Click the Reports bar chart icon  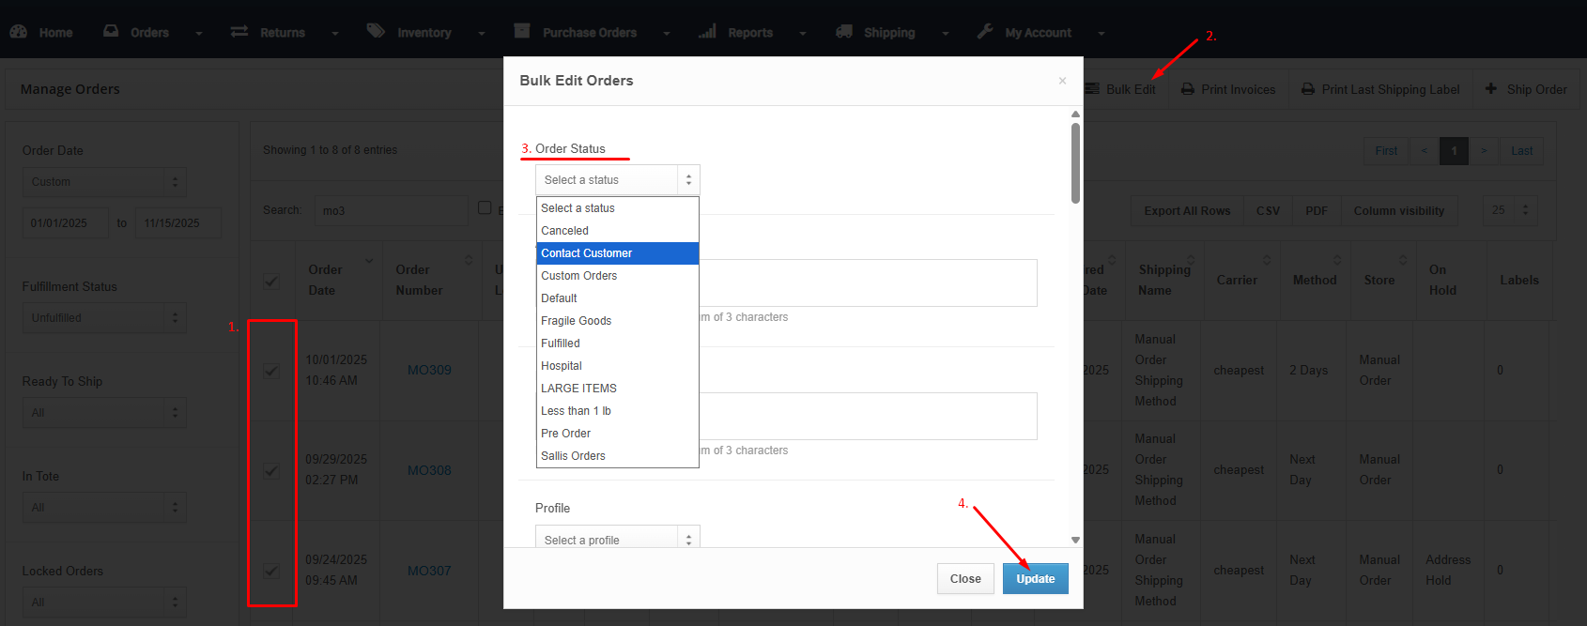[707, 32]
